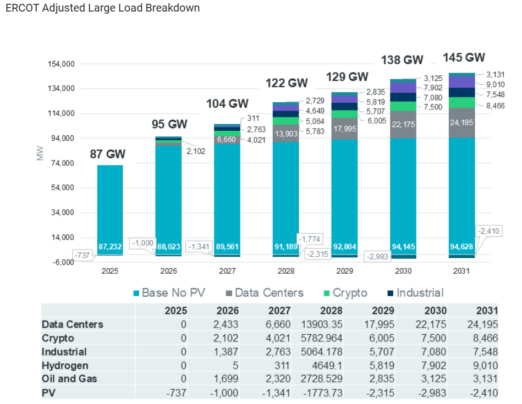This screenshot has width=522, height=404.
Task: Click the -1,341 PV callout in the chart
Action: coord(199,247)
